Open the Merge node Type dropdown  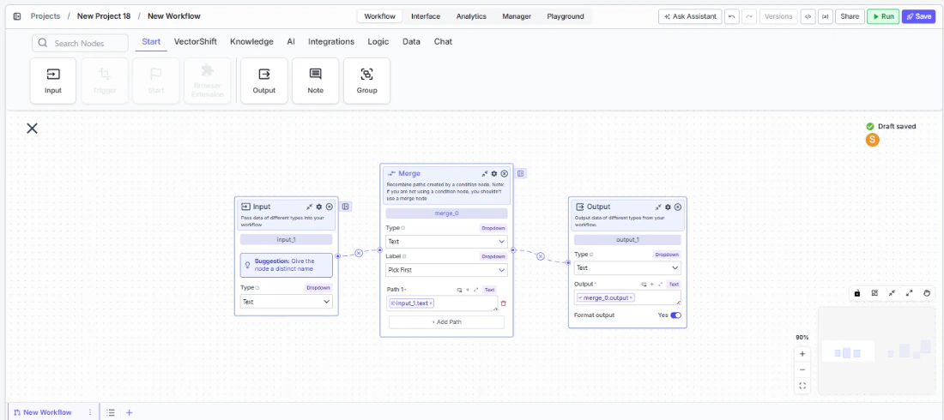click(447, 242)
